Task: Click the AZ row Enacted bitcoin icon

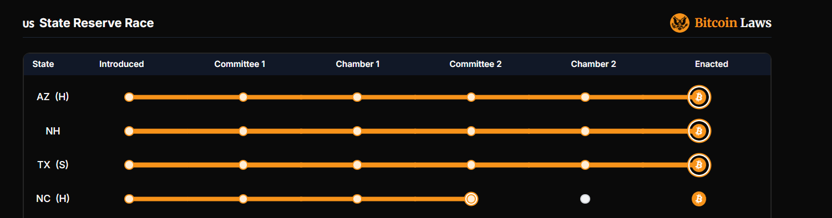Action: (699, 97)
